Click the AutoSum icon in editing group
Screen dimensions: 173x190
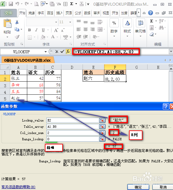click(x=152, y=21)
